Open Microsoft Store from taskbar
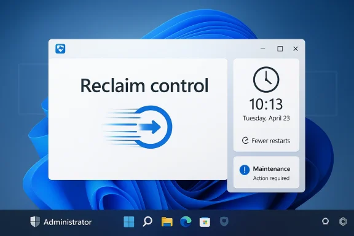 (205, 222)
